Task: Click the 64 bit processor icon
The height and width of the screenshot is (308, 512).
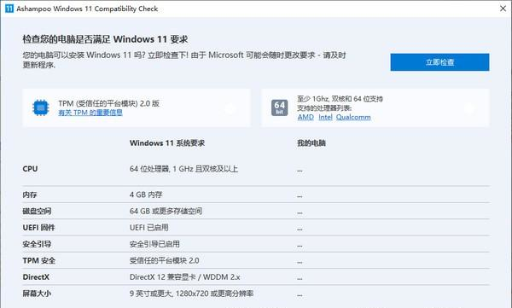Action: pos(280,108)
